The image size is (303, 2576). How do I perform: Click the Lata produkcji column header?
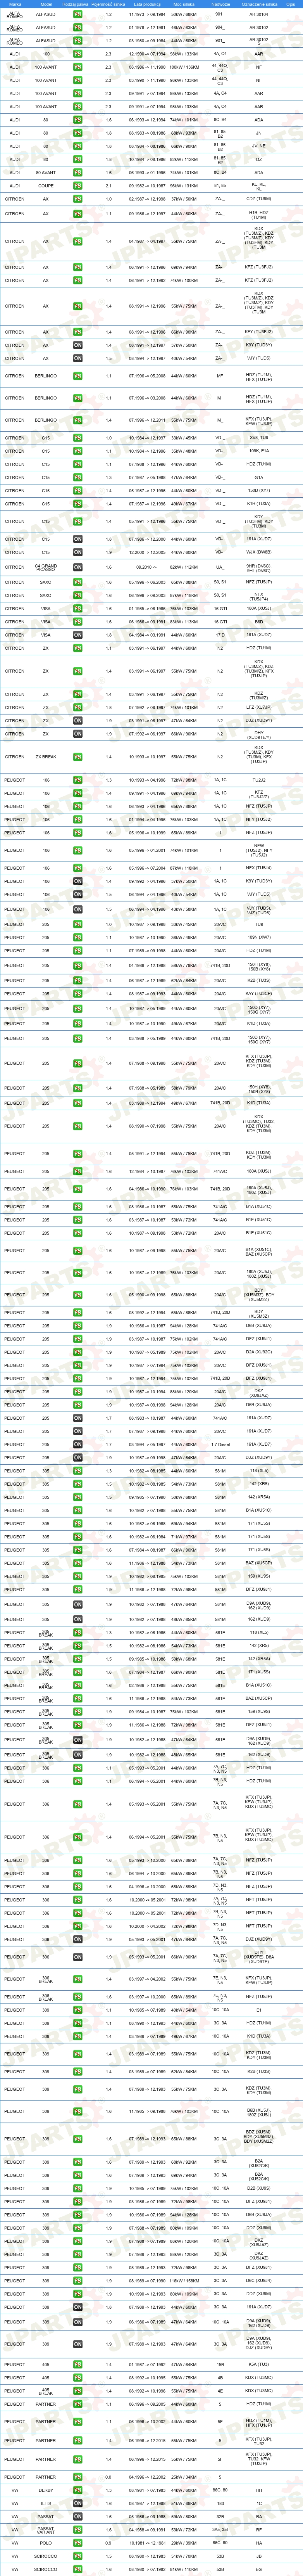[x=146, y=4]
